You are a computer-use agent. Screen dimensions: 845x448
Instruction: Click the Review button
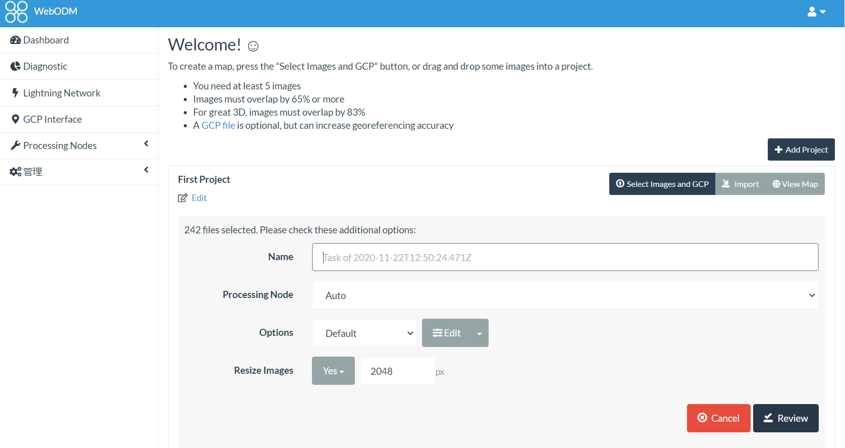785,418
